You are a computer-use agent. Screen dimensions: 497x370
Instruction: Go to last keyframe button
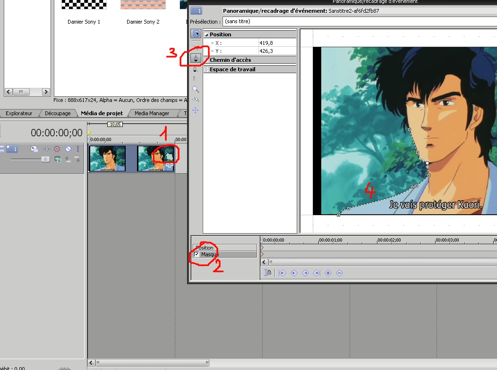click(317, 273)
